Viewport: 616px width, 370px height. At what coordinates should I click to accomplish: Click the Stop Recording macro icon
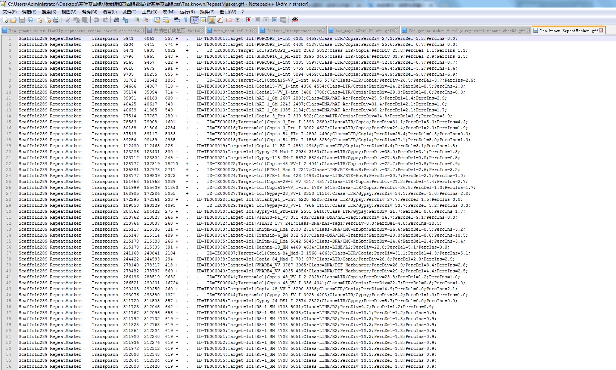[x=257, y=20]
